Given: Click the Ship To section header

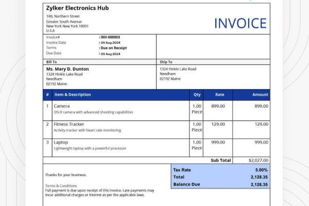Looking at the screenshot, I should point(166,62).
